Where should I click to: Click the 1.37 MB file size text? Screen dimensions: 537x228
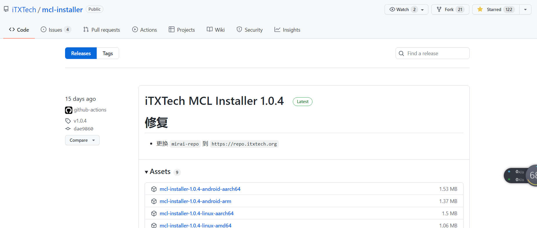tap(448, 201)
